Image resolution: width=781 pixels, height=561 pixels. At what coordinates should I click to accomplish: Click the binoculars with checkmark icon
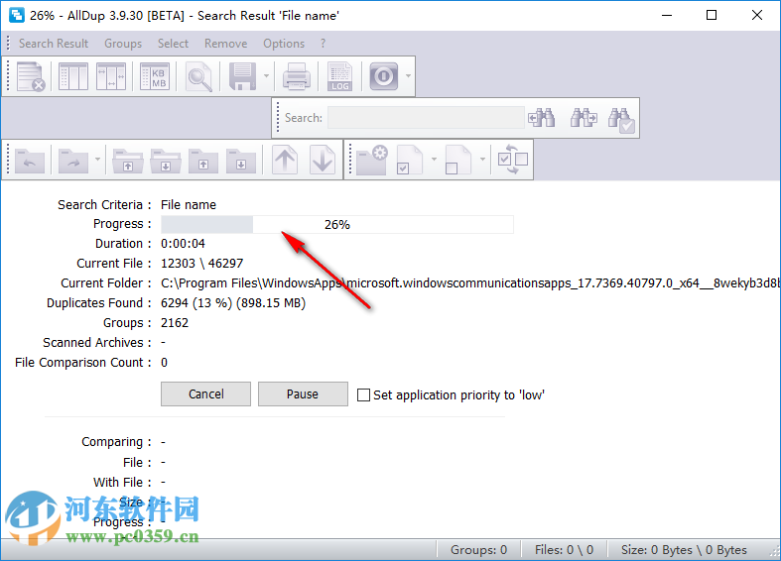coord(621,119)
